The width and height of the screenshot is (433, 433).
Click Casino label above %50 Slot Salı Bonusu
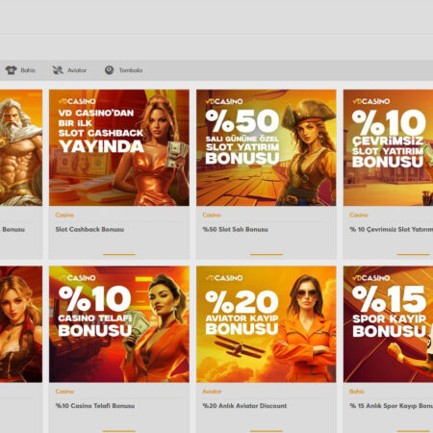click(212, 215)
